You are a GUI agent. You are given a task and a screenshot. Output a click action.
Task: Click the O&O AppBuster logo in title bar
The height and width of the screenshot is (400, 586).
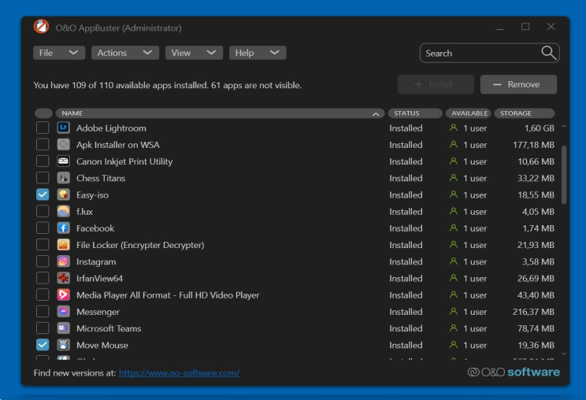tap(41, 27)
